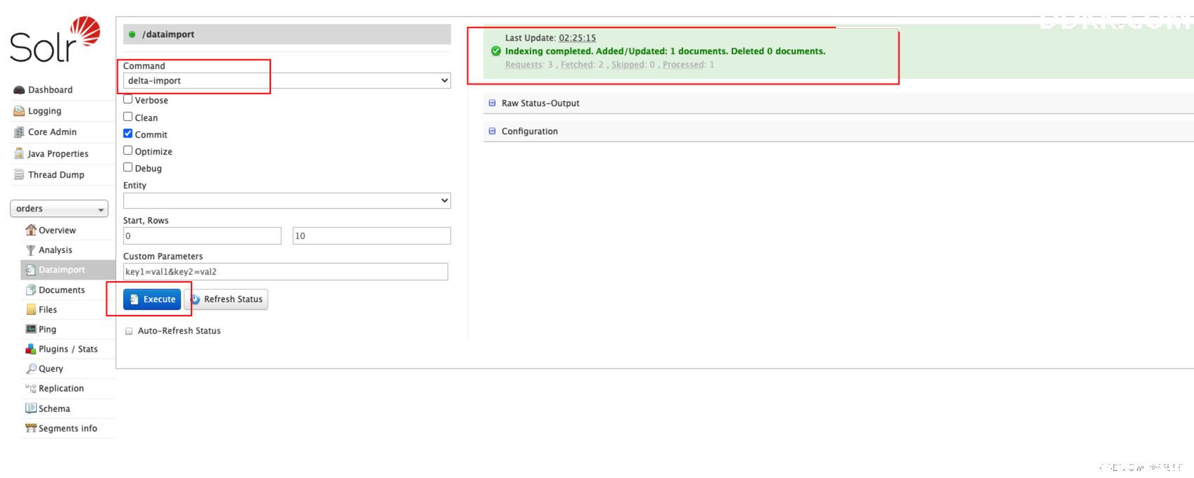Enable the Optimize checkbox
The height and width of the screenshot is (478, 1194).
128,150
